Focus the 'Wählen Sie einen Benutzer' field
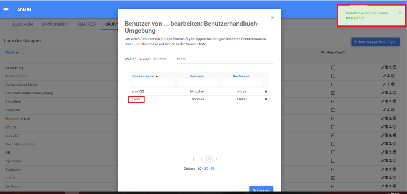407x194 pixels. pos(225,59)
